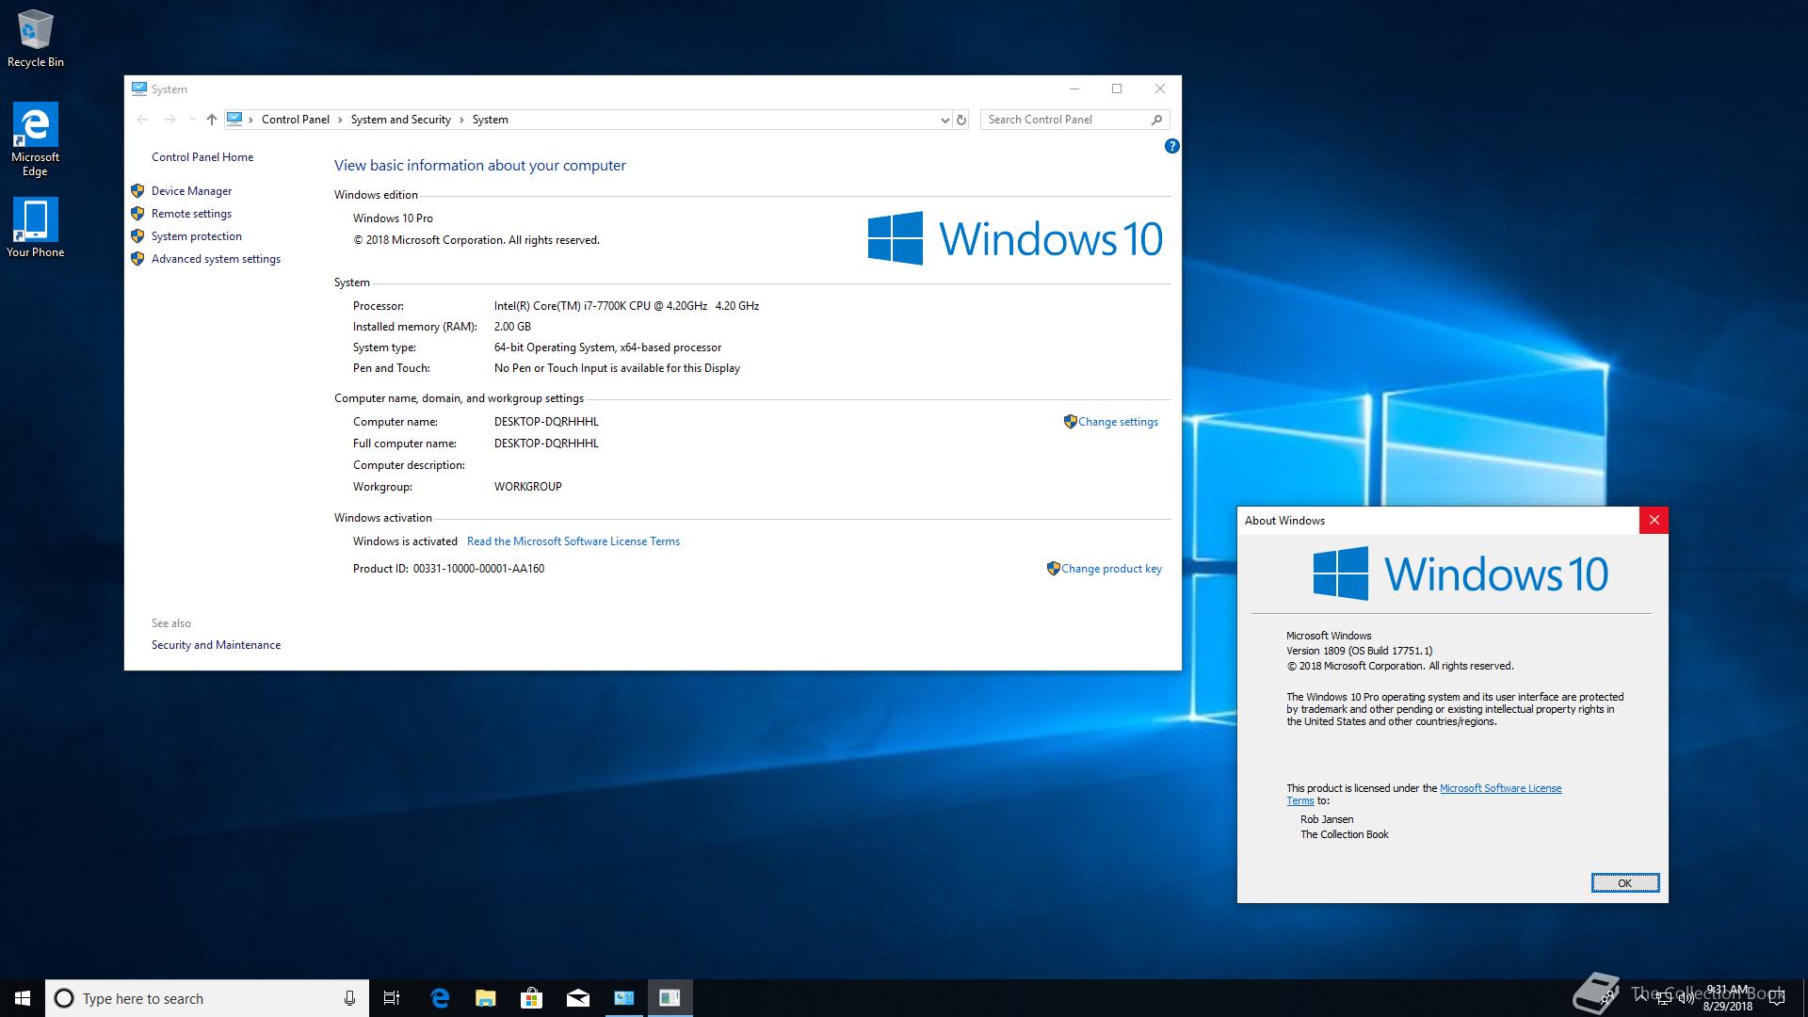Viewport: 1808px width, 1017px height.
Task: Click the Help question mark in the System window
Action: tap(1171, 146)
